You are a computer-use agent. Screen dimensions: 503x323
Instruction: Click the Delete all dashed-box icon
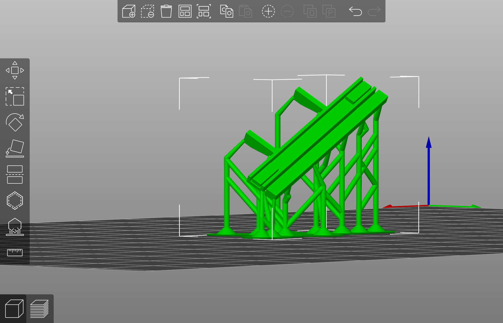pyautogui.click(x=148, y=11)
